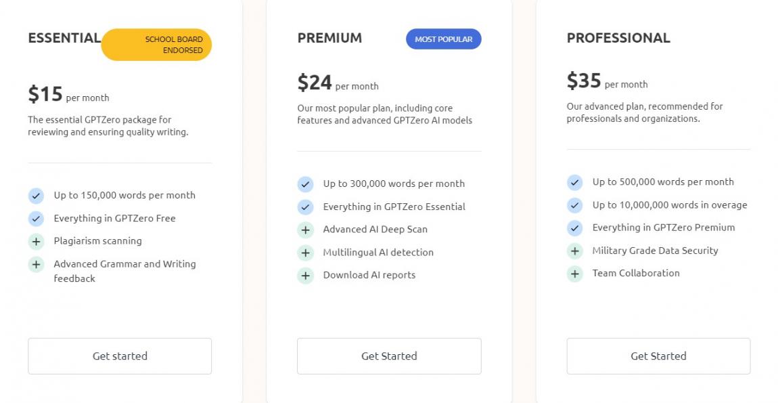The height and width of the screenshot is (403, 778).
Task: Click the checkmark icon beside 300,000 words
Action: [x=306, y=184]
